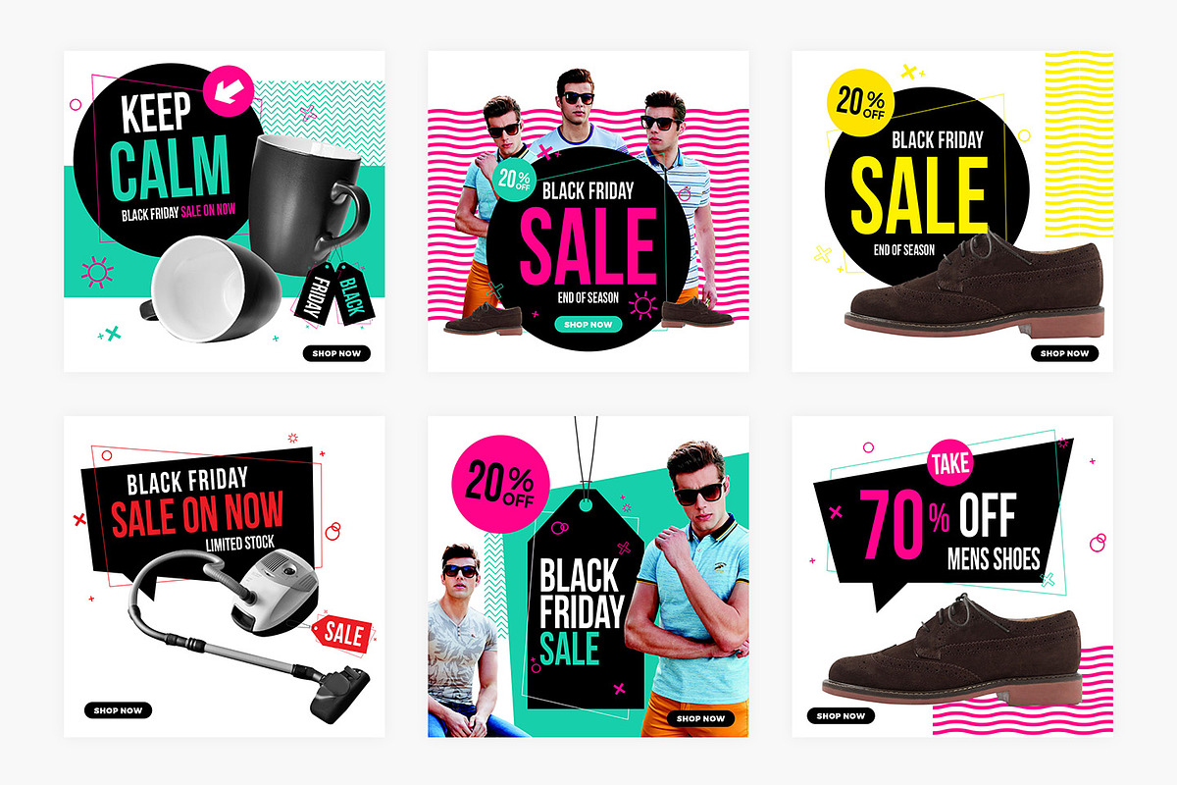Click Shop Now on the Keep Calm banner
This screenshot has width=1177, height=785.
tap(336, 353)
